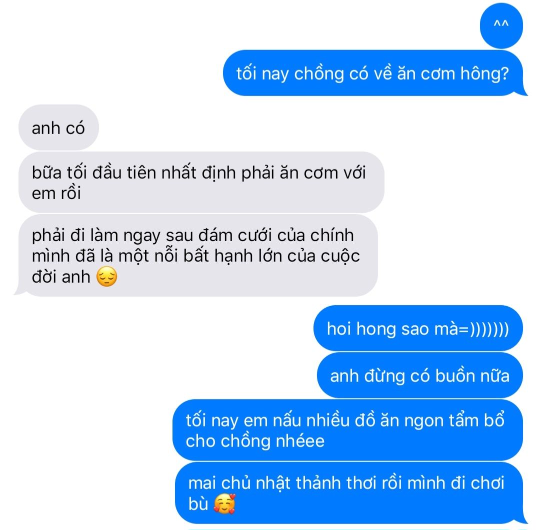540x530 pixels.
Task: Click the text "cho chồng nhéee"
Action: tap(255, 441)
